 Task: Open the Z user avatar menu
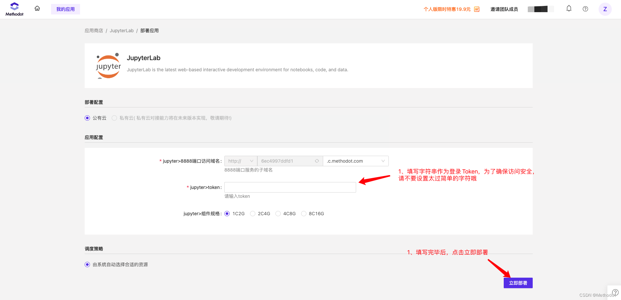tap(605, 9)
